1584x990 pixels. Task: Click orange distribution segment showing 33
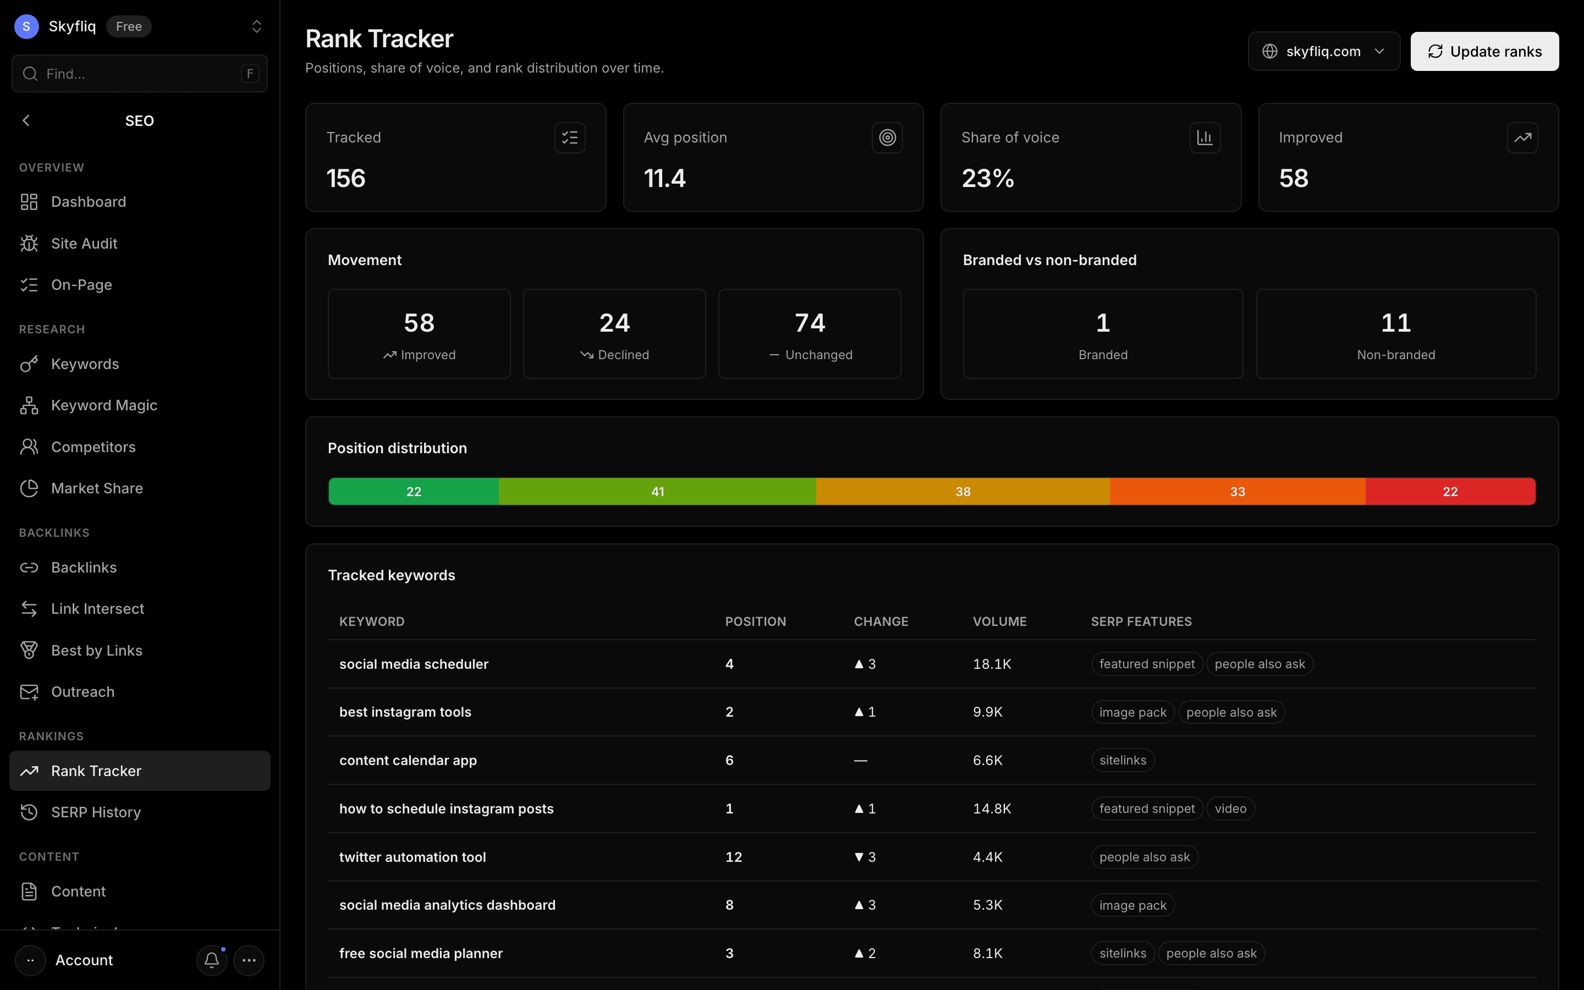[1237, 492]
